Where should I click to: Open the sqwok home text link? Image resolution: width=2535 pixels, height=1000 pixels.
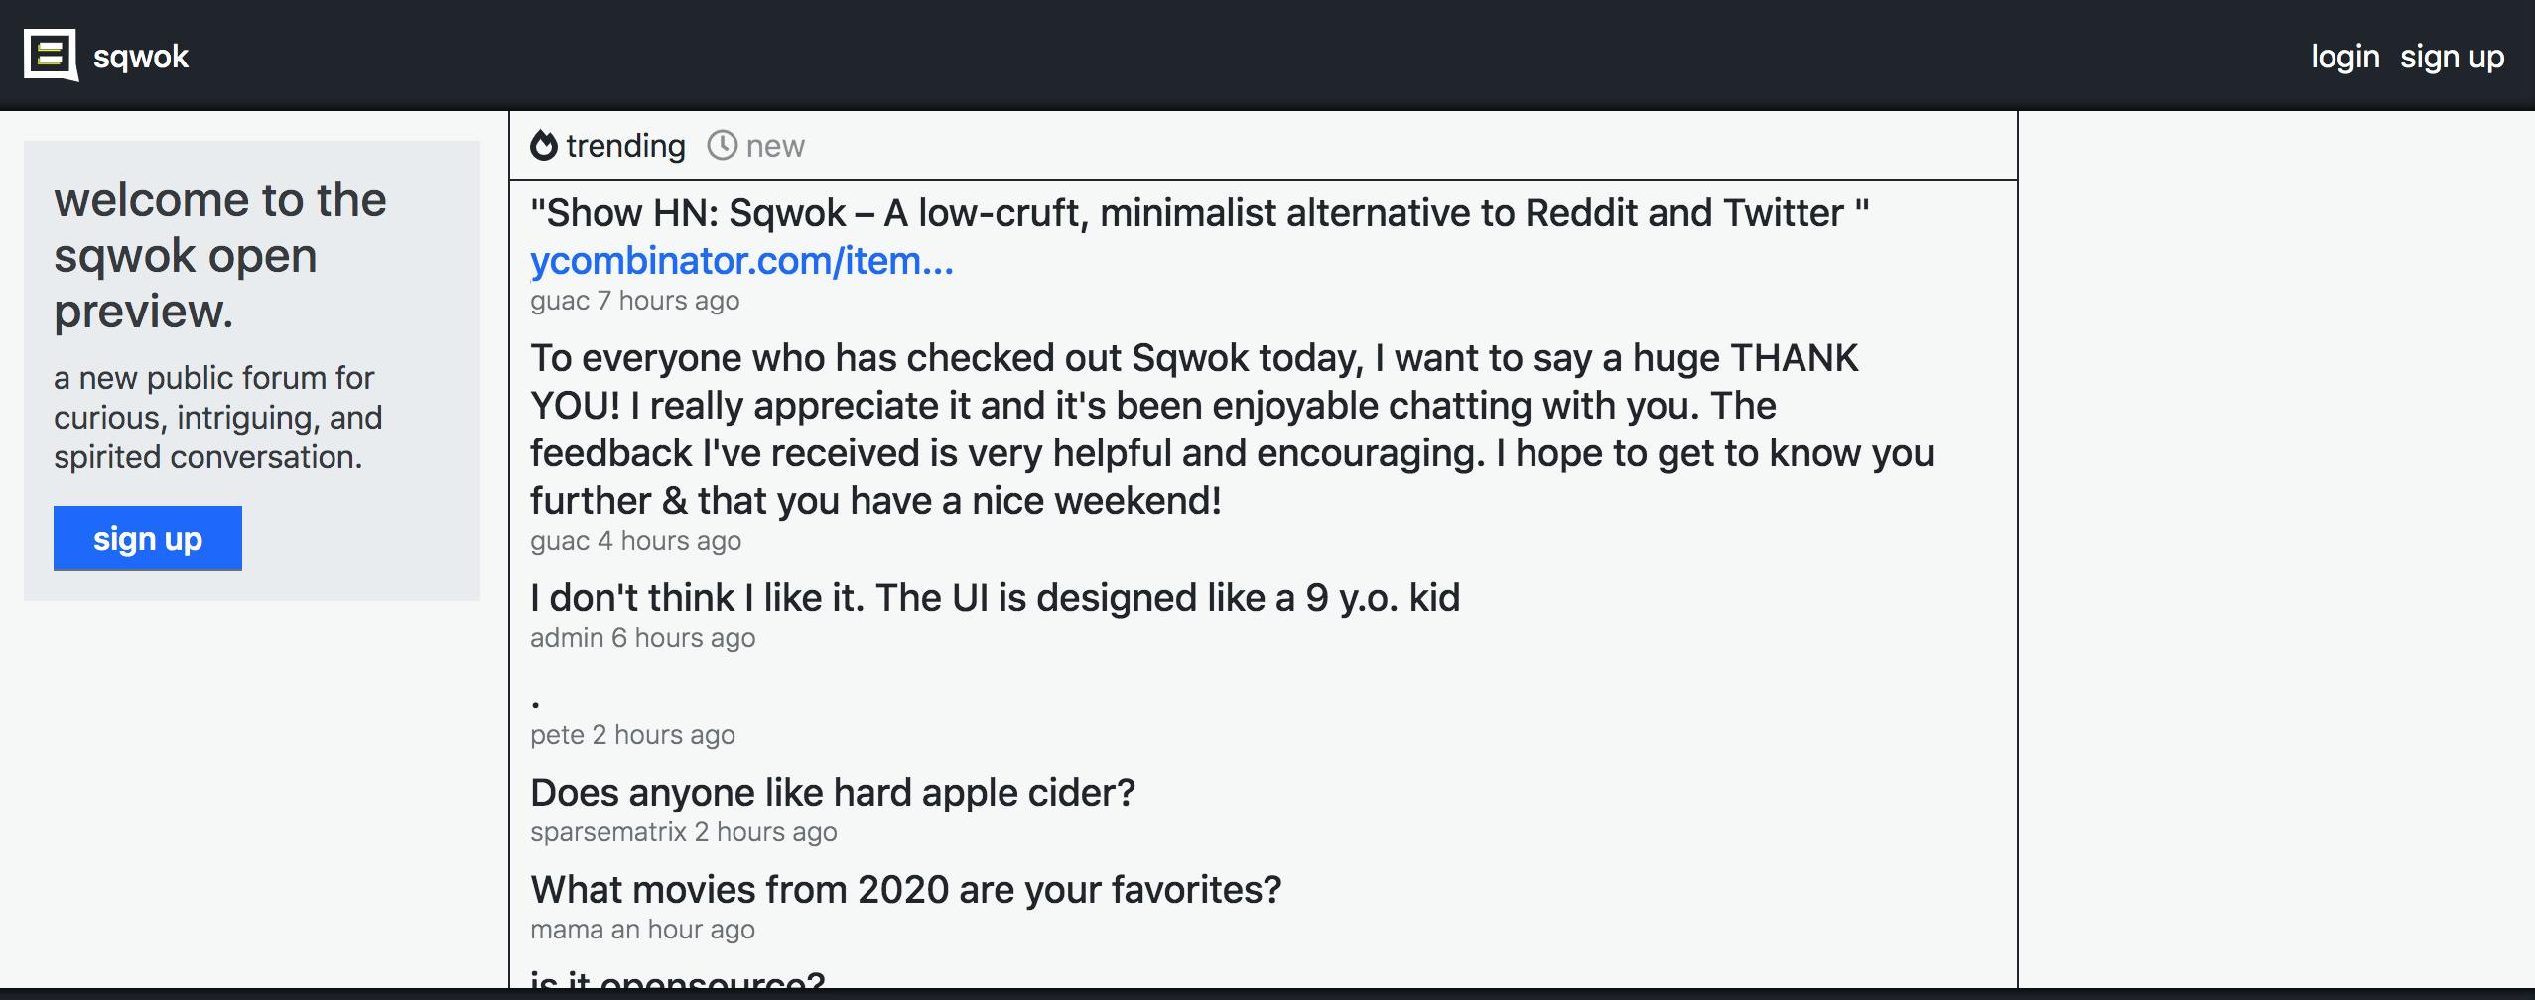tap(141, 57)
